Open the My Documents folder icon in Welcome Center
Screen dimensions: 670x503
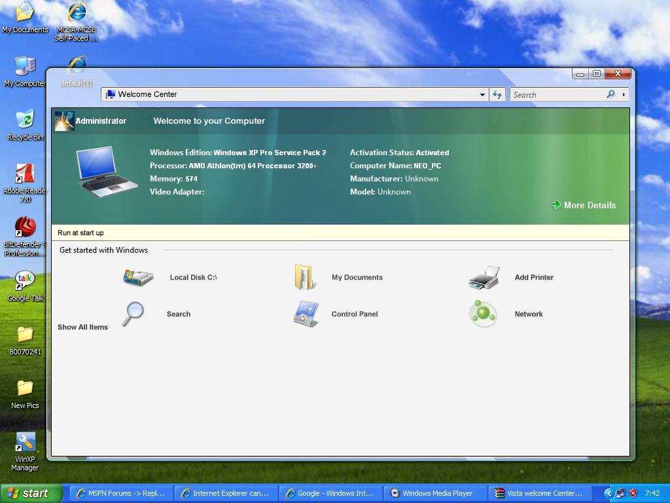(305, 277)
